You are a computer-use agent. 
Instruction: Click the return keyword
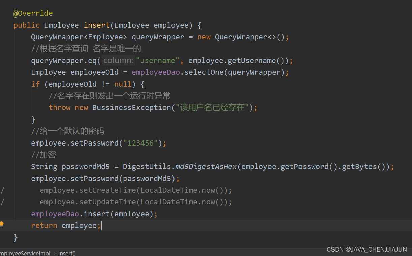point(44,226)
